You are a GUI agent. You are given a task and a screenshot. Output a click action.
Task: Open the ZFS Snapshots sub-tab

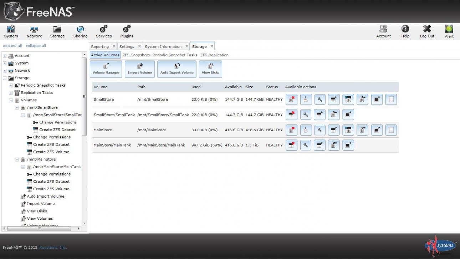point(136,55)
